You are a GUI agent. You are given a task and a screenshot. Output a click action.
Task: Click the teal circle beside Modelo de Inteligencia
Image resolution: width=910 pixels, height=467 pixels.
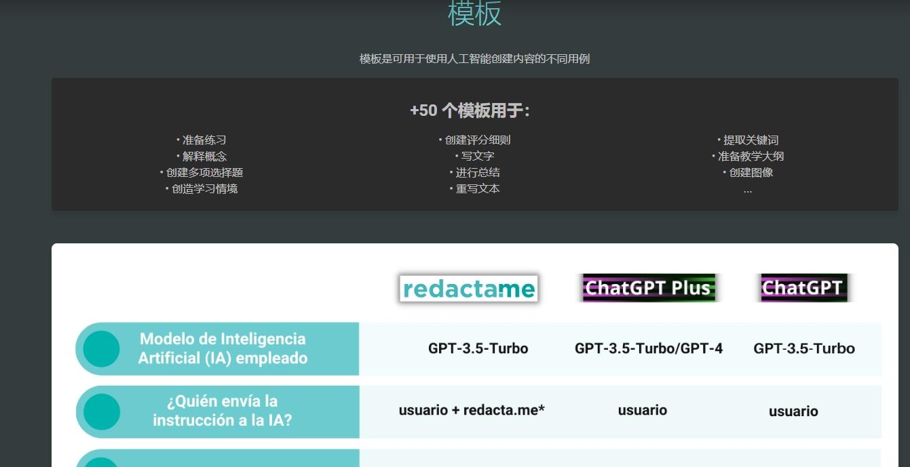(x=102, y=349)
